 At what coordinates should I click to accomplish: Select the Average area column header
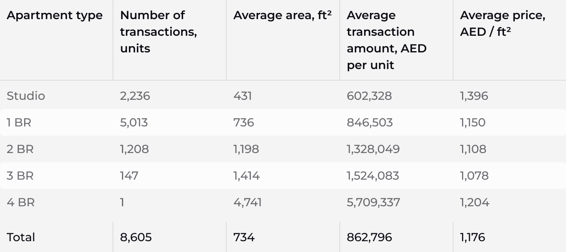pos(282,15)
